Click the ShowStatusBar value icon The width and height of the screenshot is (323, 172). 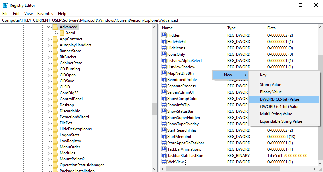click(164, 111)
